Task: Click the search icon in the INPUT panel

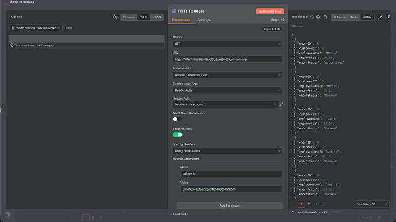Action: click(115, 17)
